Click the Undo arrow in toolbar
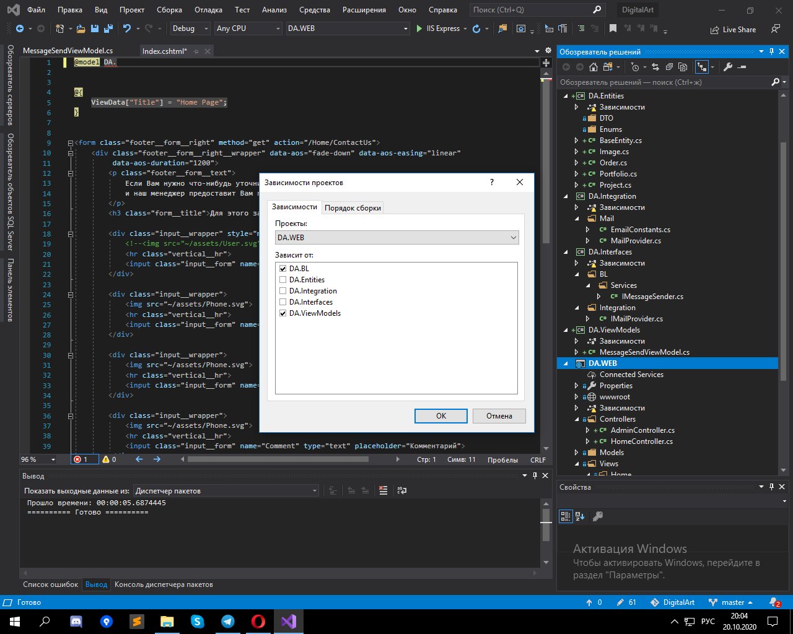 (x=127, y=28)
